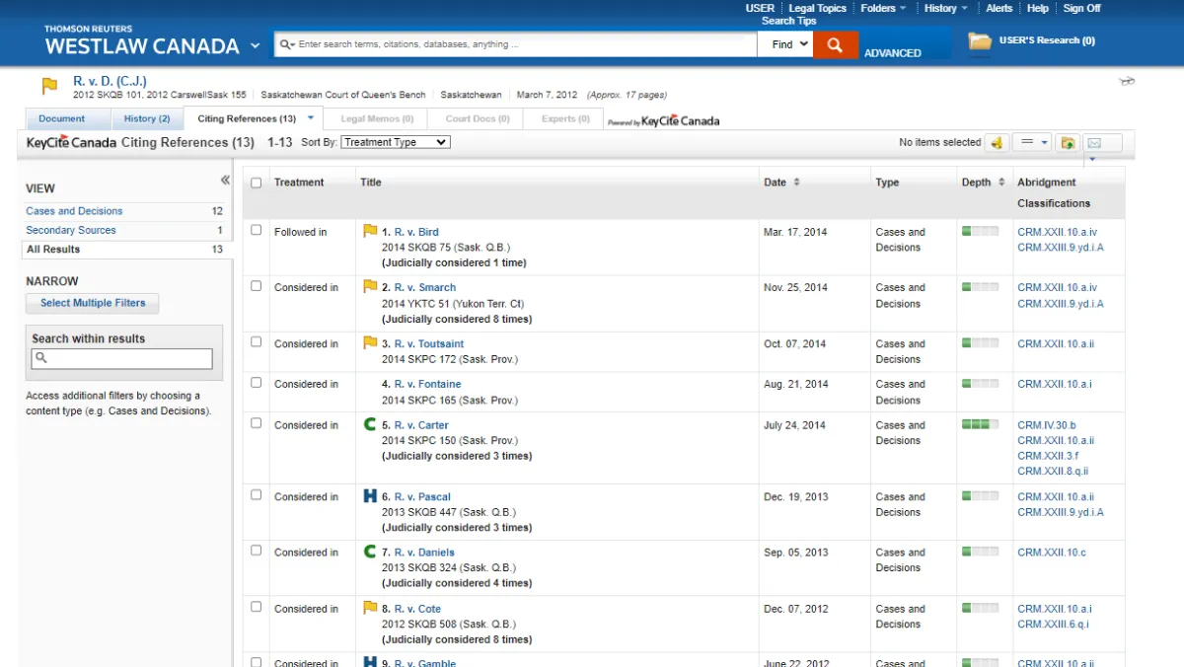Screen dimensions: 1184x667
Task: Check the box for R. v. Pascal
Action: 257,495
